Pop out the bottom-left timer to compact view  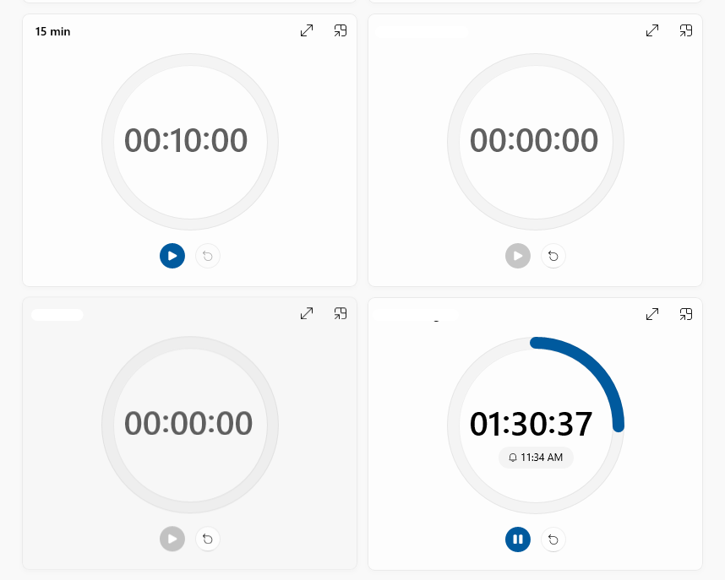pos(341,313)
